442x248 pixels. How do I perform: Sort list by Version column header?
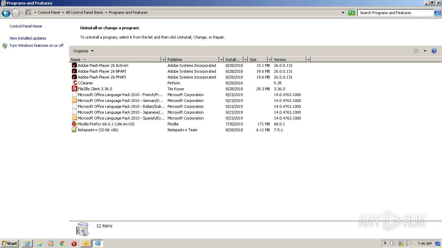[289, 60]
